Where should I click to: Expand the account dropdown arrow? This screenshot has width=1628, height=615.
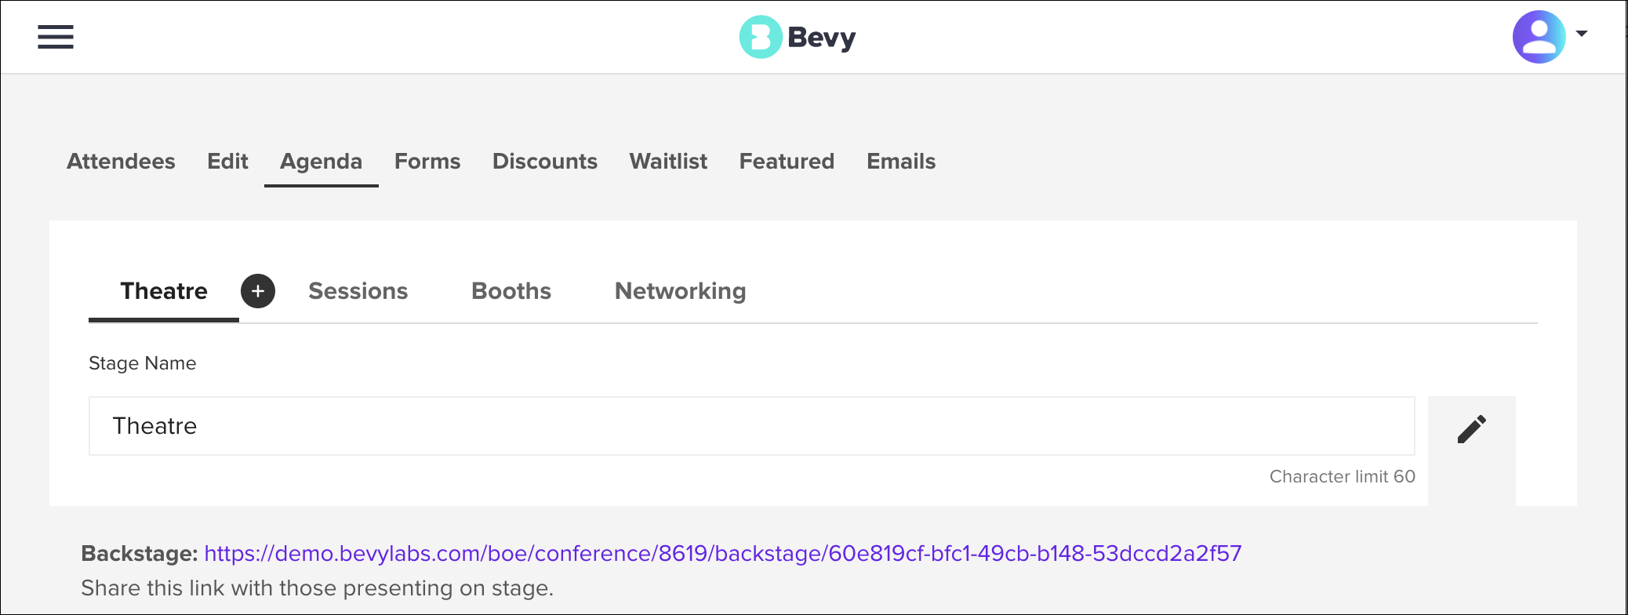1582,34
